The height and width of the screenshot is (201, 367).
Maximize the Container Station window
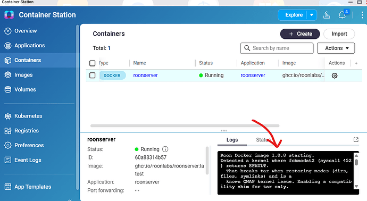tap(359, 2)
